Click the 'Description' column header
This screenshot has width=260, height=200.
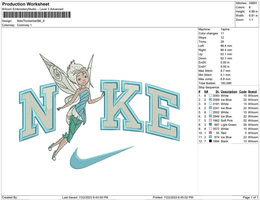(229, 92)
